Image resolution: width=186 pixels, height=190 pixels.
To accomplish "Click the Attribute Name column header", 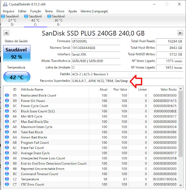I will point(54,89).
